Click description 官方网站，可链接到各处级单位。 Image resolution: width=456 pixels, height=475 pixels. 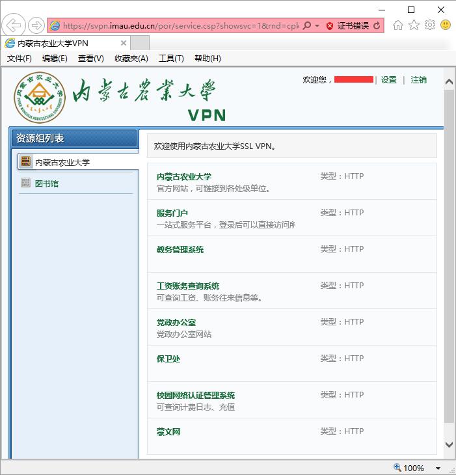(213, 189)
